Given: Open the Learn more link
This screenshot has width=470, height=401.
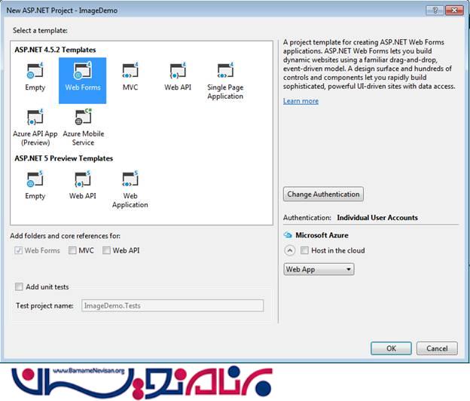Looking at the screenshot, I should coord(301,101).
